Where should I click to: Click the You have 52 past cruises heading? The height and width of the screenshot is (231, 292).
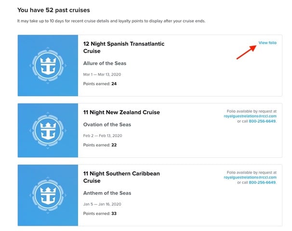53,10
